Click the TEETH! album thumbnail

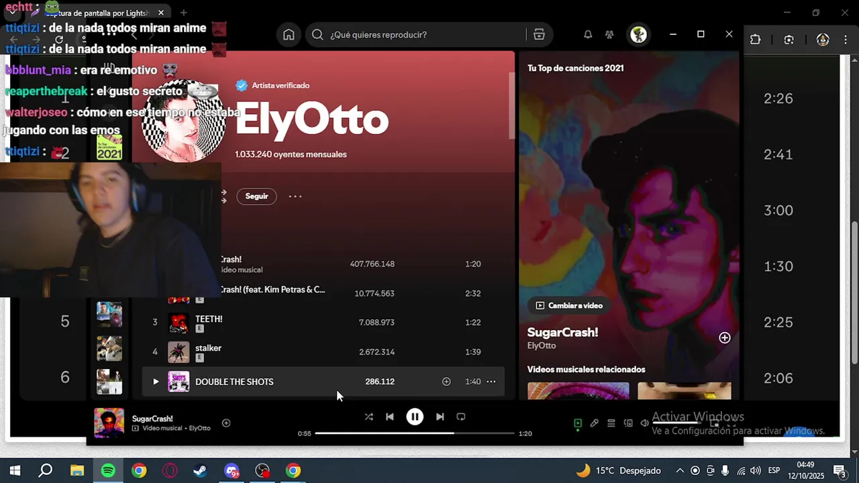(179, 323)
